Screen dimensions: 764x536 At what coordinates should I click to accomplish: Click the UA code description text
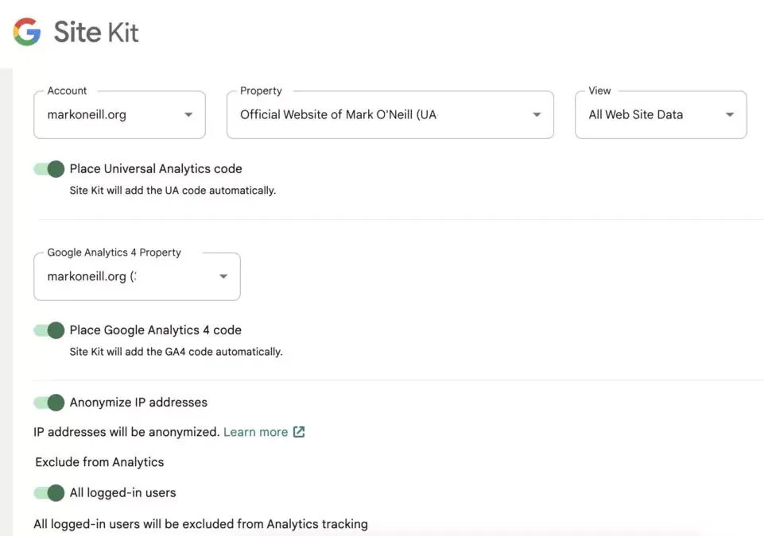(173, 190)
